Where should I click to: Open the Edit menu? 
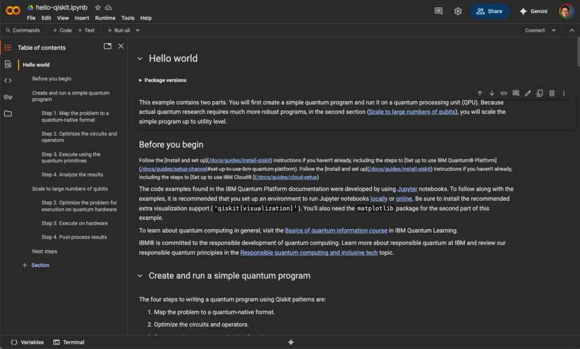(46, 18)
